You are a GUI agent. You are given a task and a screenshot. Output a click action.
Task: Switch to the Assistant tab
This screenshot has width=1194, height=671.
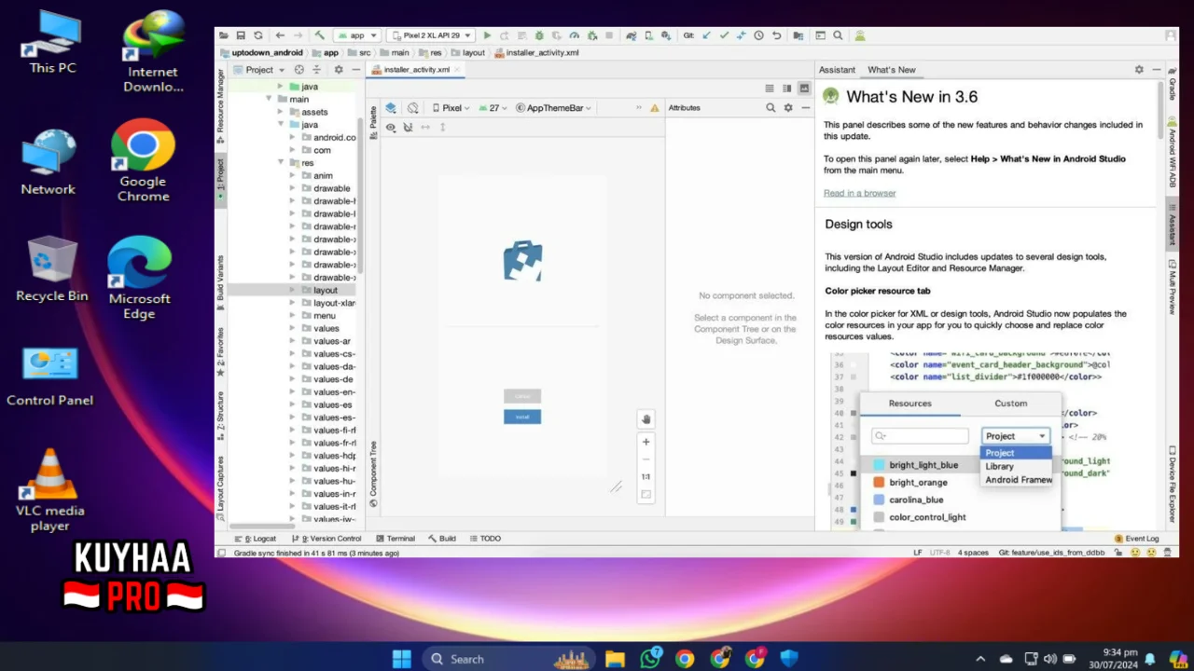[837, 70]
